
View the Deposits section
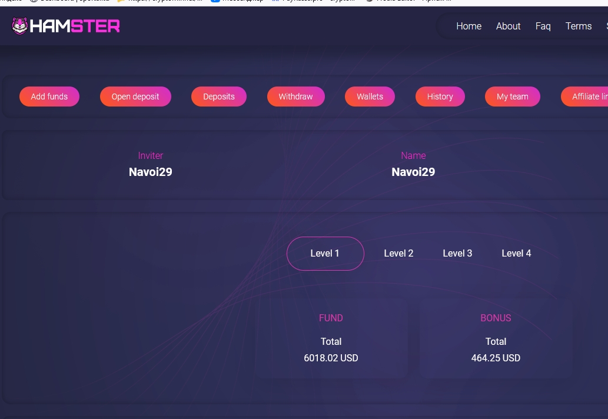(x=219, y=97)
